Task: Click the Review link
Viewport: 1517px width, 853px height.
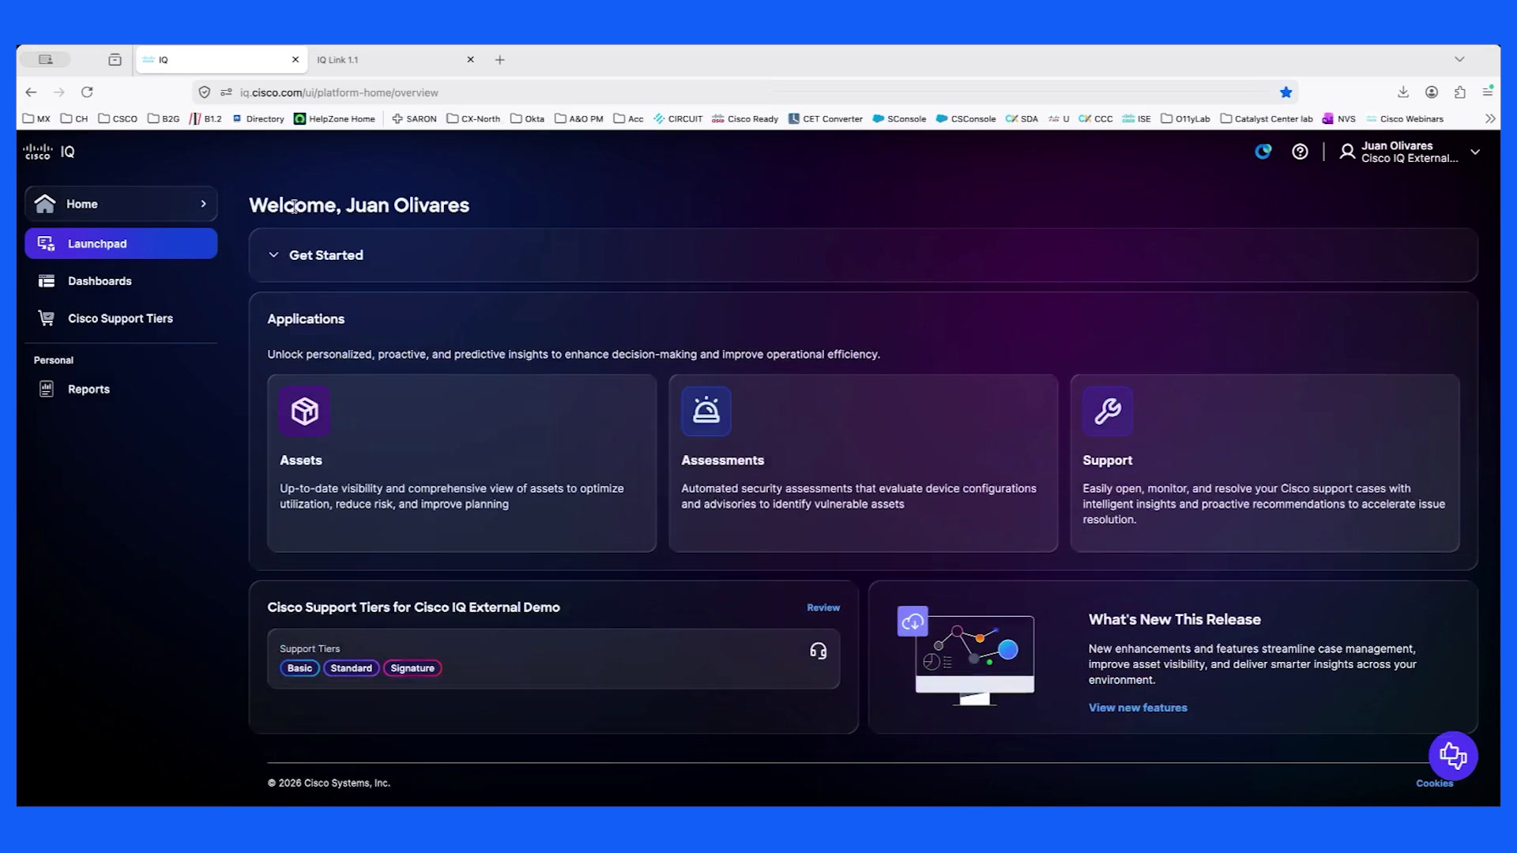Action: (823, 607)
